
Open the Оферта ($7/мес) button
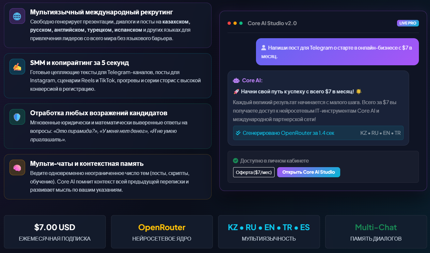coord(254,172)
